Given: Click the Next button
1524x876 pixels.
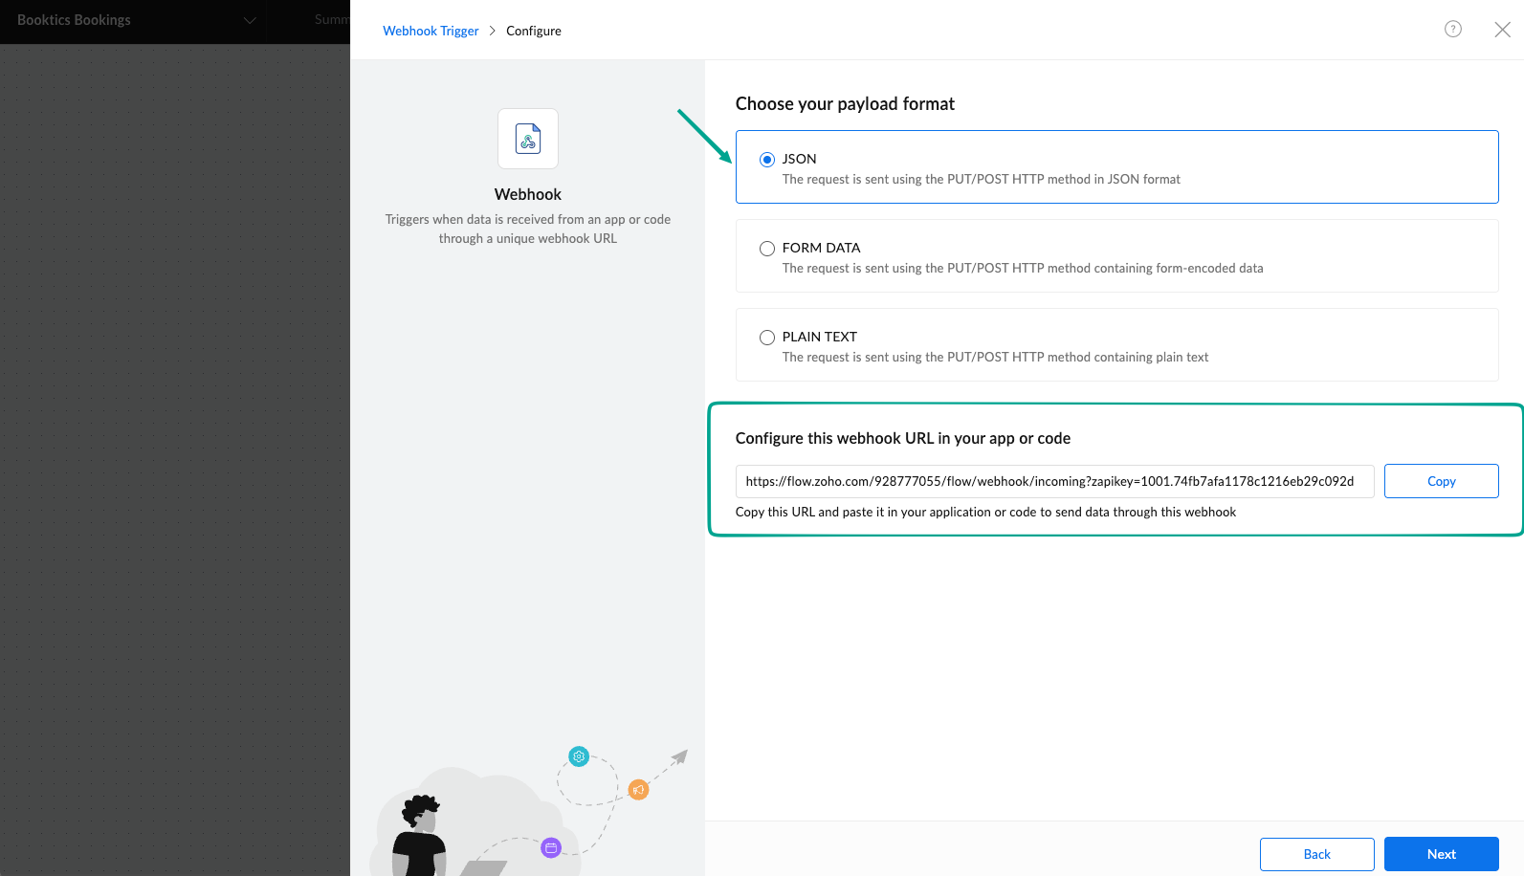Looking at the screenshot, I should click(1441, 854).
